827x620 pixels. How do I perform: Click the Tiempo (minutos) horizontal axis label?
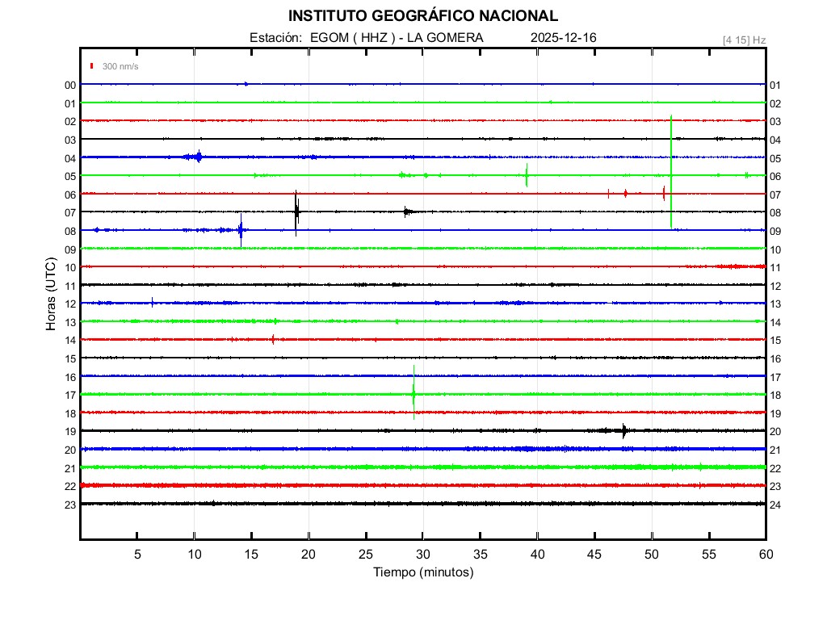coord(422,572)
